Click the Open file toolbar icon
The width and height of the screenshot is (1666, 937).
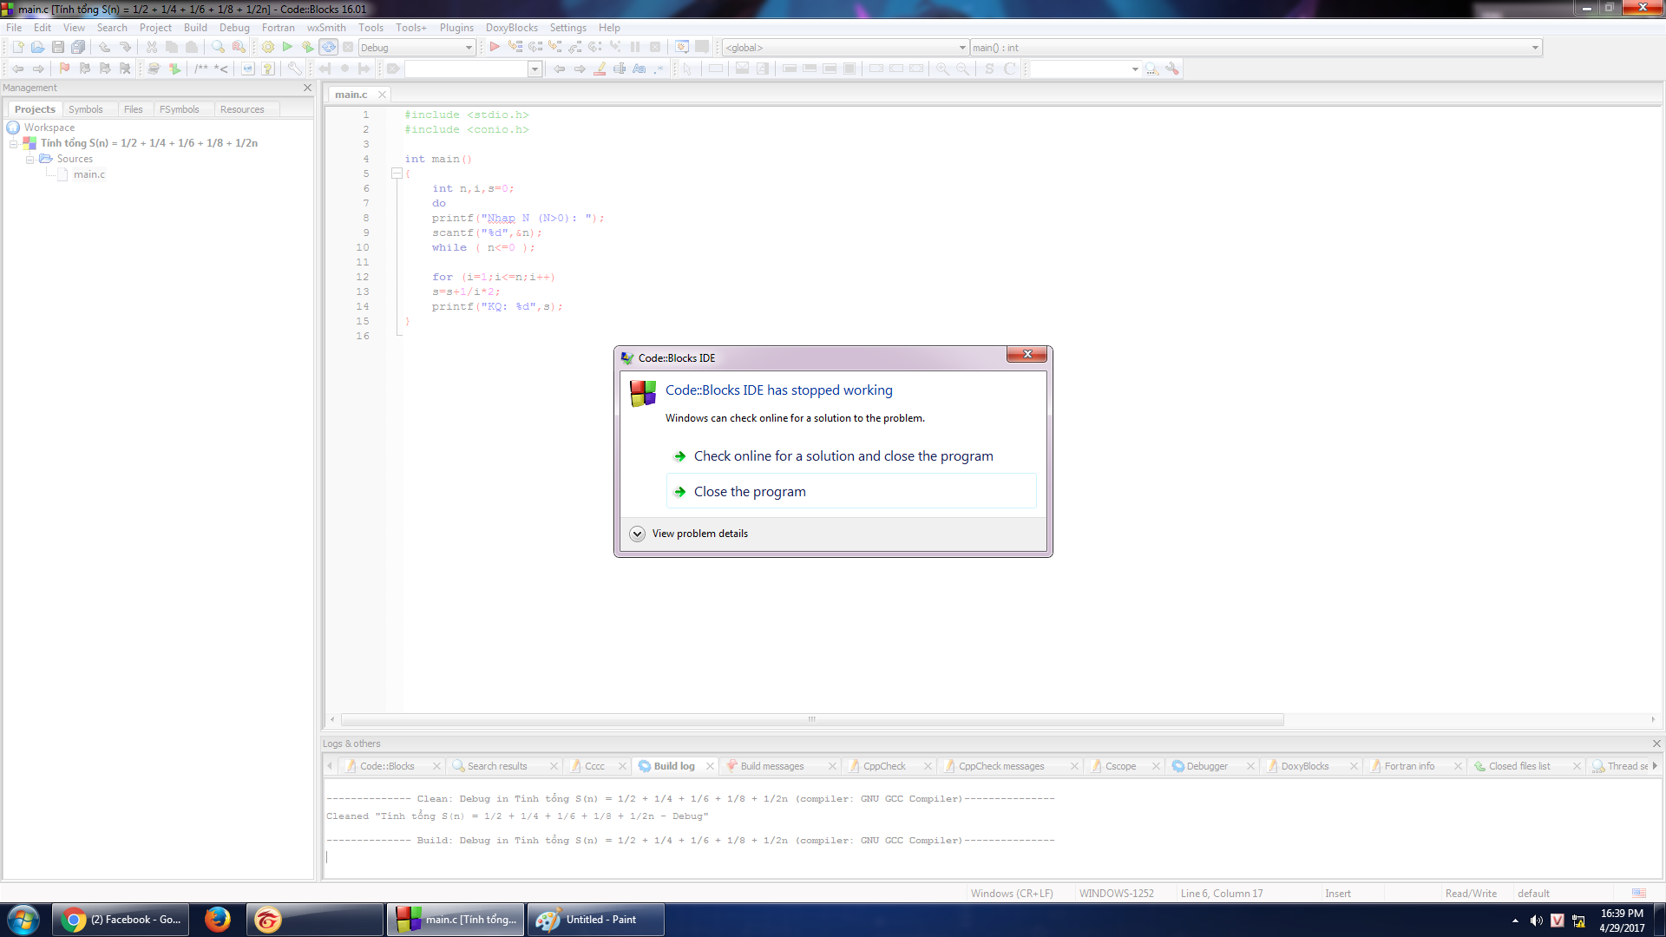(37, 47)
